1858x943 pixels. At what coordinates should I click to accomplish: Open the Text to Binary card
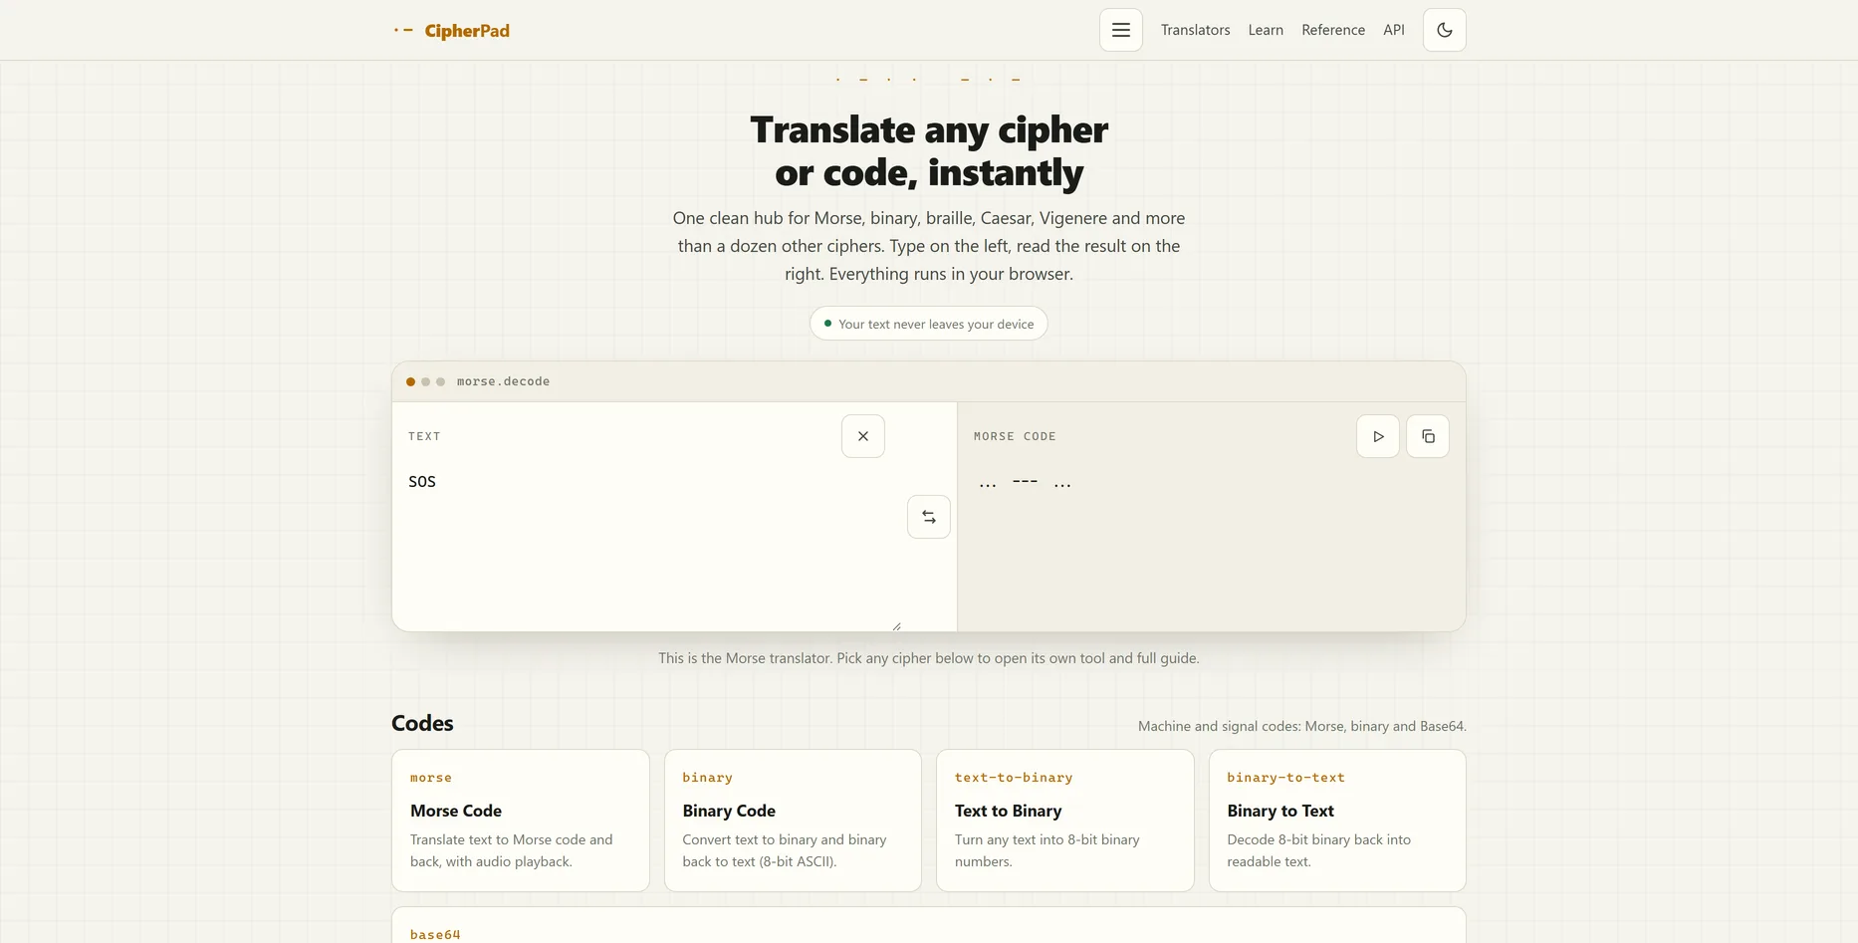point(1065,821)
